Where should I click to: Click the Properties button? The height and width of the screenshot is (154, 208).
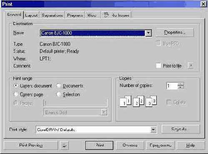pyautogui.click(x=175, y=32)
